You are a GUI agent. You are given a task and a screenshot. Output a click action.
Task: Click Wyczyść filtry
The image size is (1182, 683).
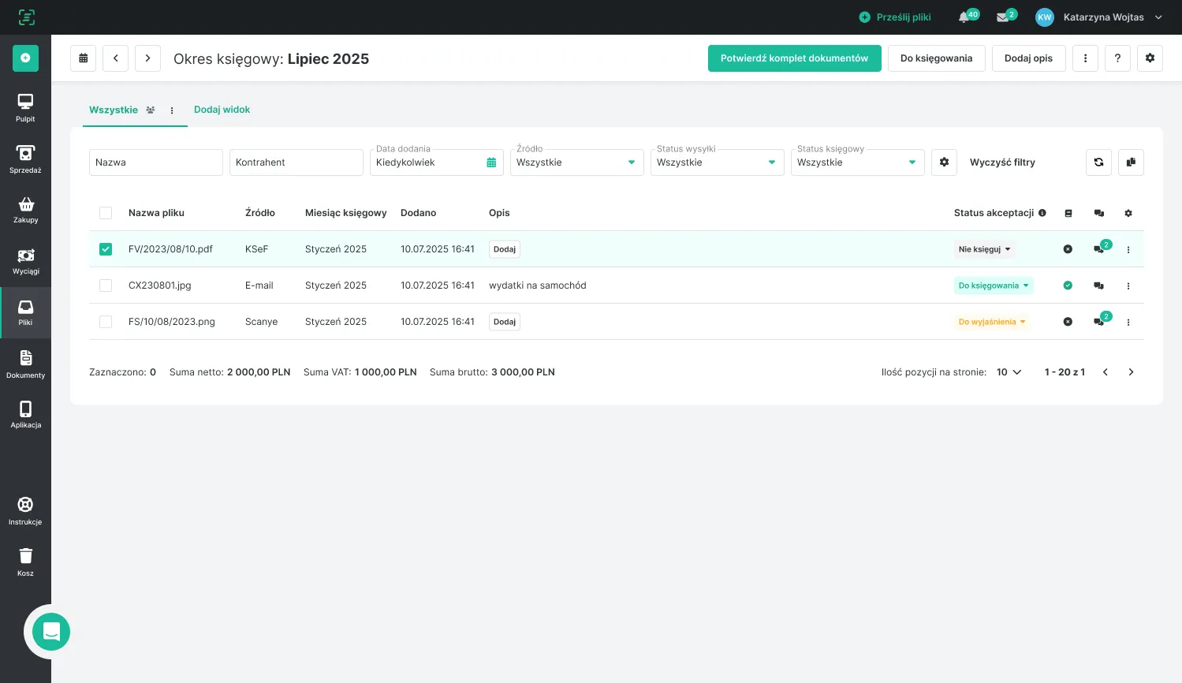pos(1002,162)
